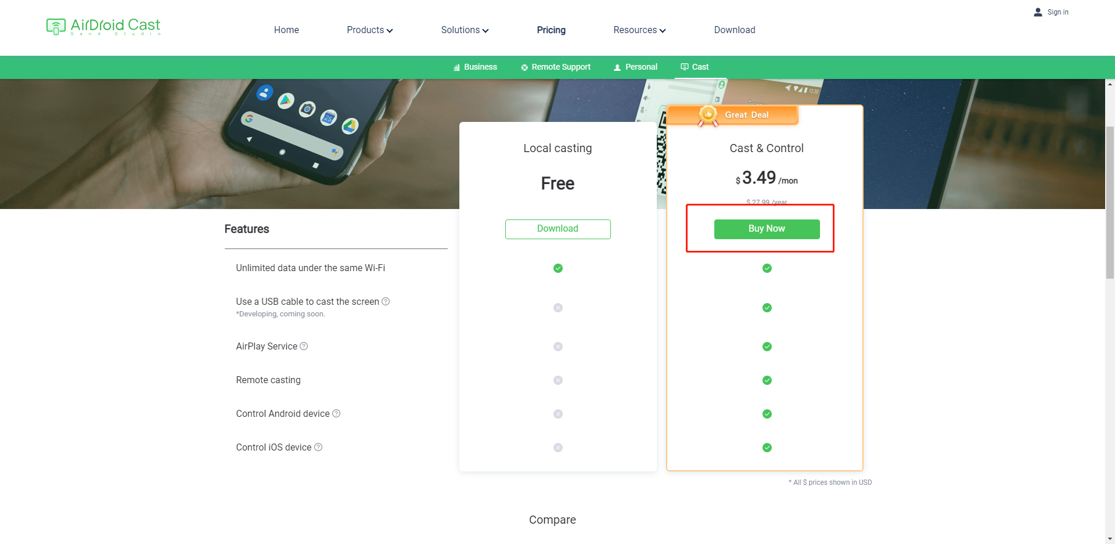Expand the Solutions dropdown menu
The height and width of the screenshot is (544, 1115).
pos(465,30)
